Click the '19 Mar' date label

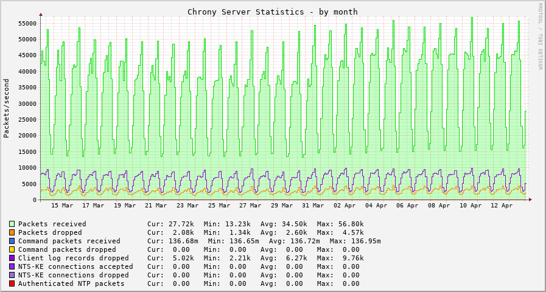(125, 206)
